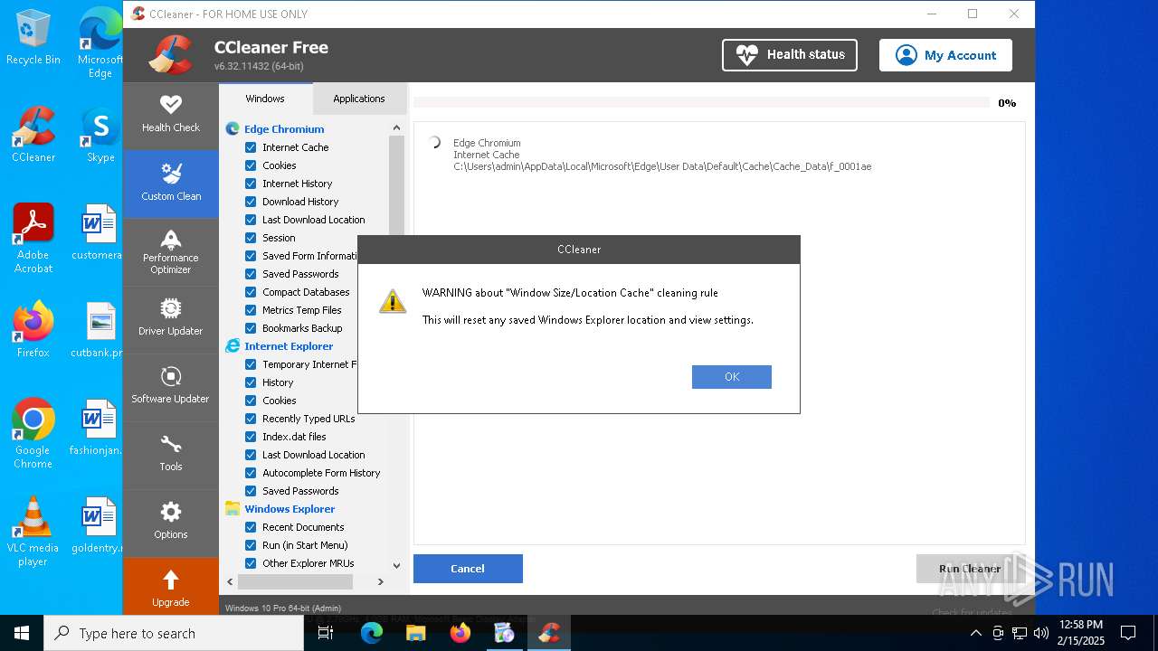Screen dimensions: 1158x651
Task: Click the left arrow of the horizontal scrollbar
Action: [230, 582]
